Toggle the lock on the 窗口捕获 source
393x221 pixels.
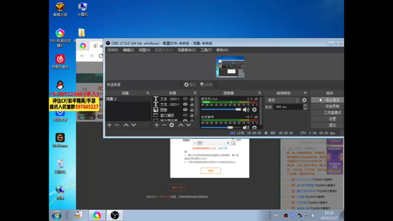coord(192,115)
